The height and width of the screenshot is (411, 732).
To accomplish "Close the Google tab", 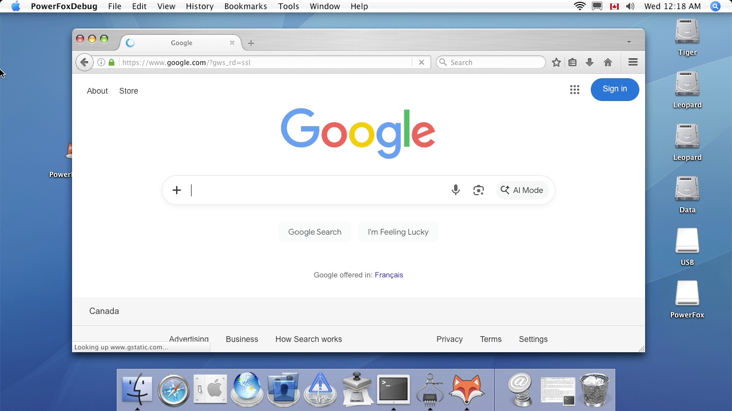I will point(232,43).
